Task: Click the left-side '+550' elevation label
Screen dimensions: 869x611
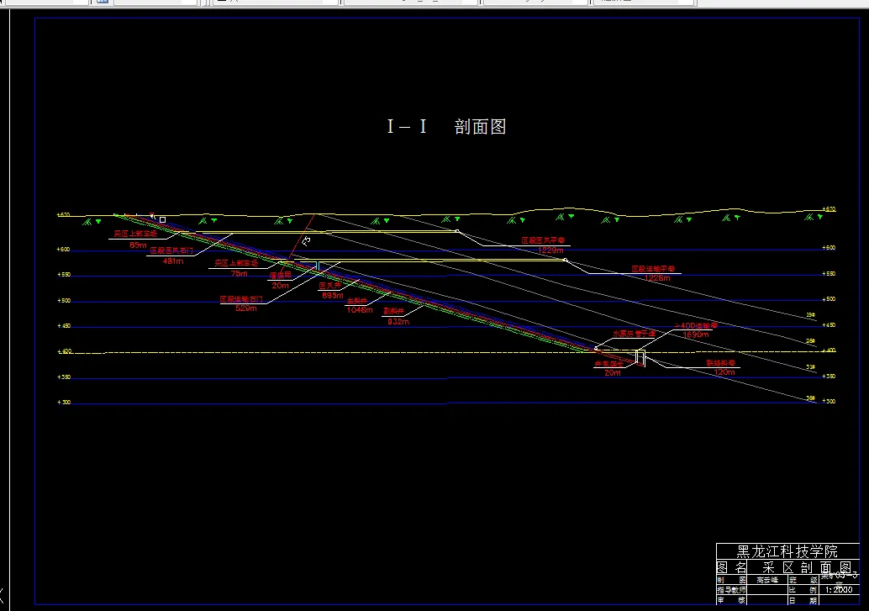Action: pos(64,275)
